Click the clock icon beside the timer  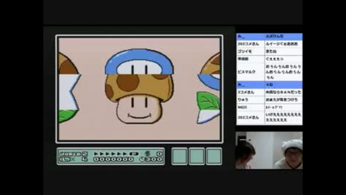142,159
